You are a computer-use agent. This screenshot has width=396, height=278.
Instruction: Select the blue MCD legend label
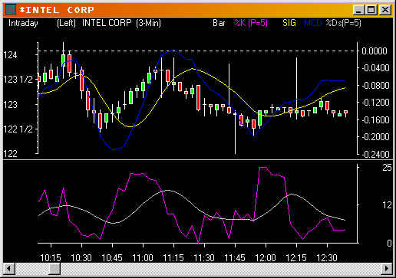click(x=312, y=23)
